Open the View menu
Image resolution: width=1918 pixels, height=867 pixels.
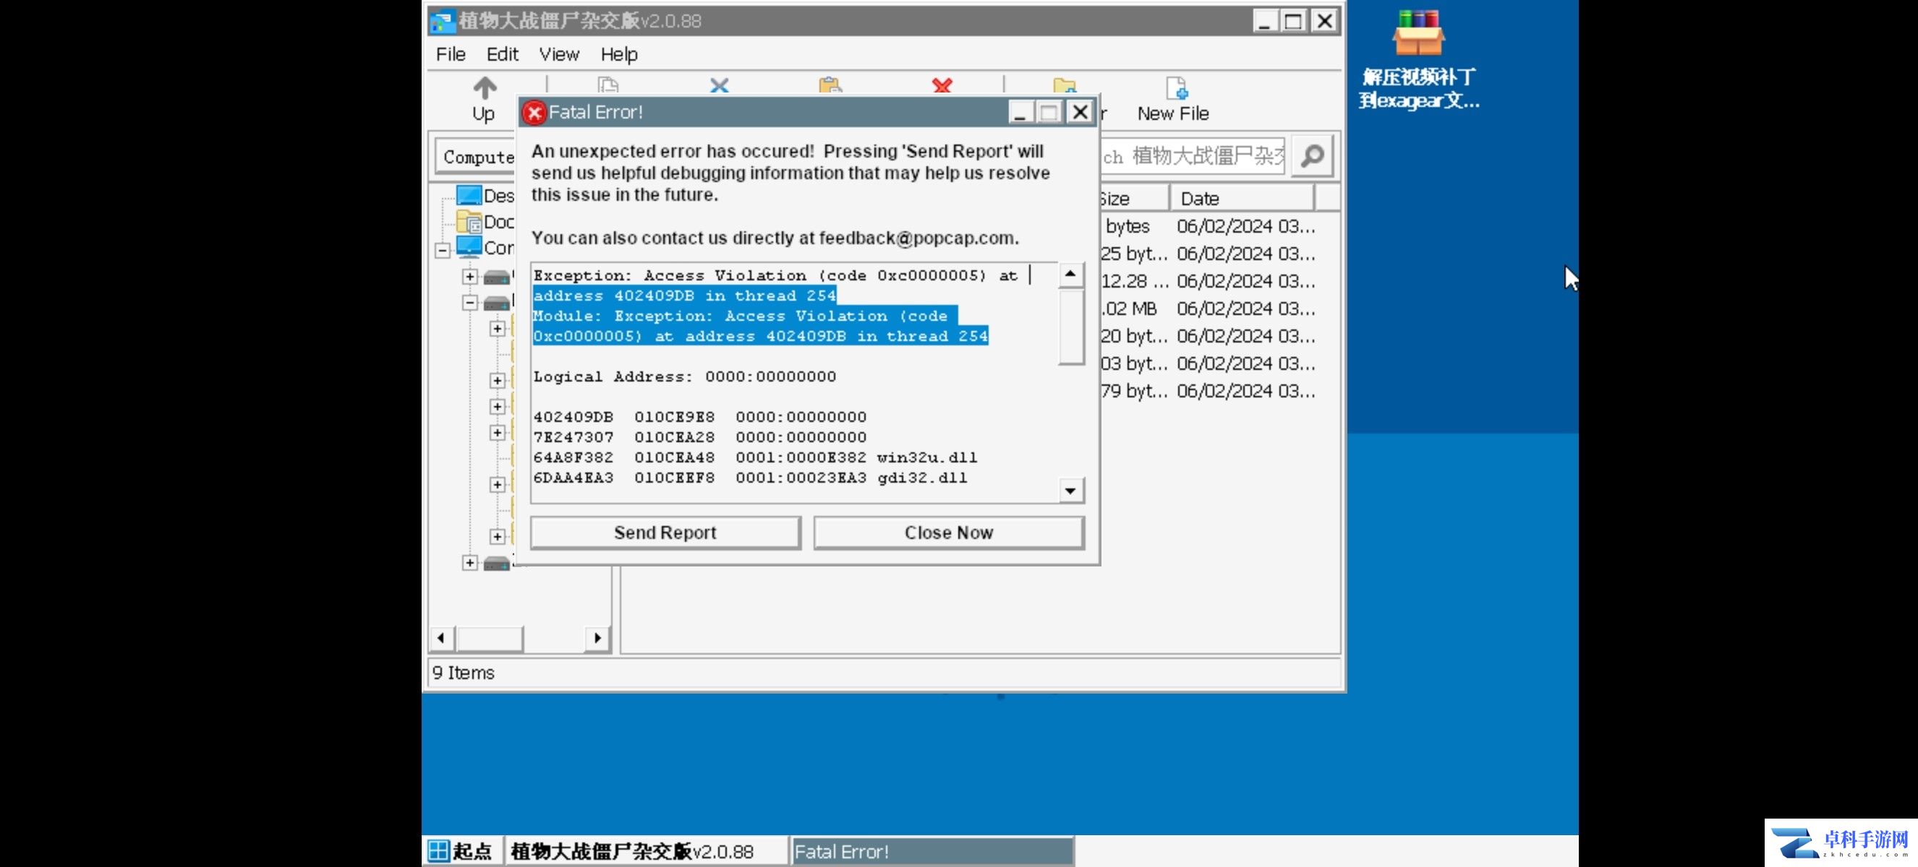559,54
